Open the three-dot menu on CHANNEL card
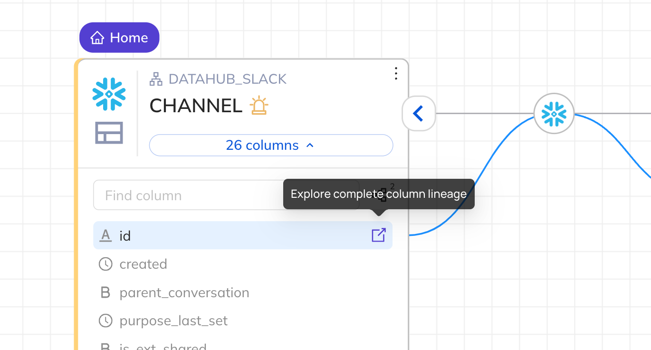This screenshot has height=350, width=651. coord(396,73)
